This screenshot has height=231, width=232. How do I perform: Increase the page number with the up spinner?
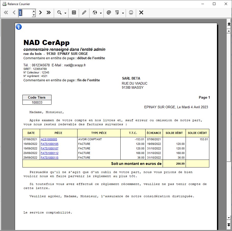pyautogui.click(x=34, y=11)
